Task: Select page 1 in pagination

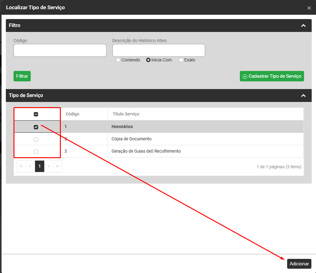Action: 40,166
